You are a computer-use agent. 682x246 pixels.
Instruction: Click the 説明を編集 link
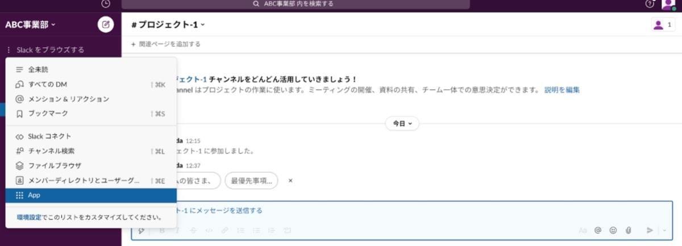(562, 90)
